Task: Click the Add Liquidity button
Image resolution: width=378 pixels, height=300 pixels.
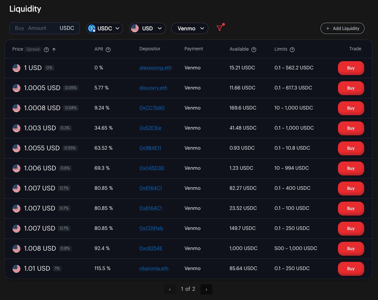Action: [x=342, y=28]
